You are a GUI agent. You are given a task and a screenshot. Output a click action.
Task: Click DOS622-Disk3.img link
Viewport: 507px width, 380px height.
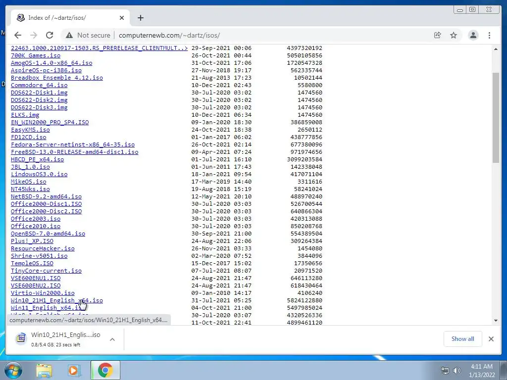pos(39,107)
